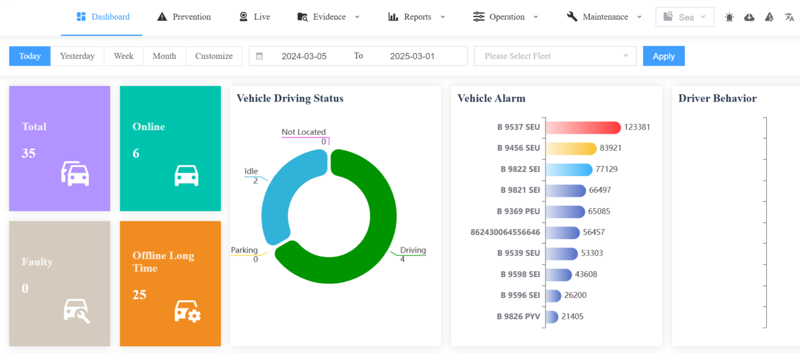Switch the range to Yesterday
This screenshot has width=800, height=353.
[x=77, y=56]
